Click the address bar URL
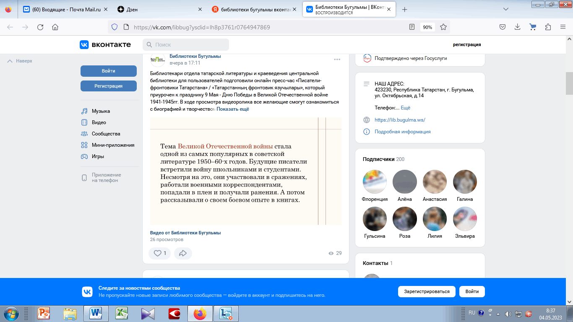The image size is (573, 322). [x=202, y=27]
